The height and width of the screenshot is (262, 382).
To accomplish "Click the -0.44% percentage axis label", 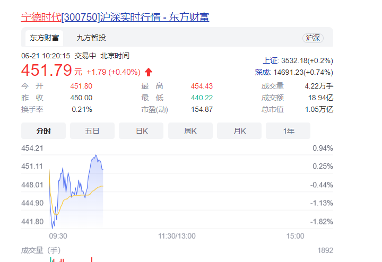I will click(322, 185).
